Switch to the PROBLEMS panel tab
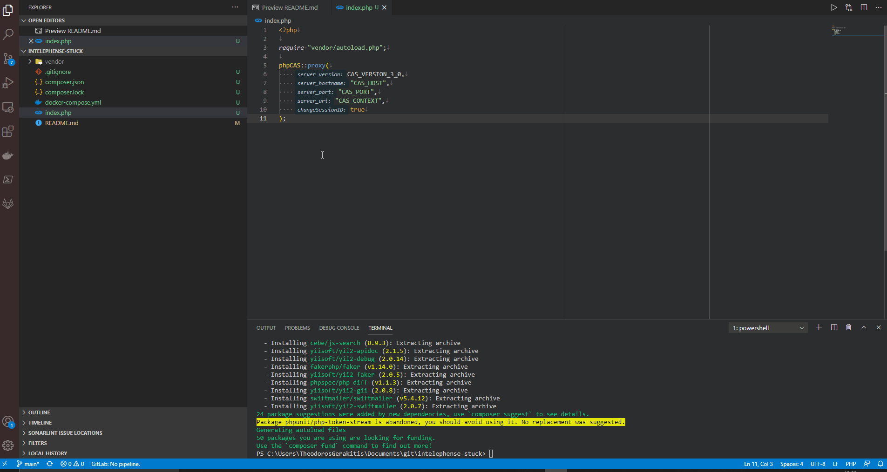 pyautogui.click(x=297, y=328)
